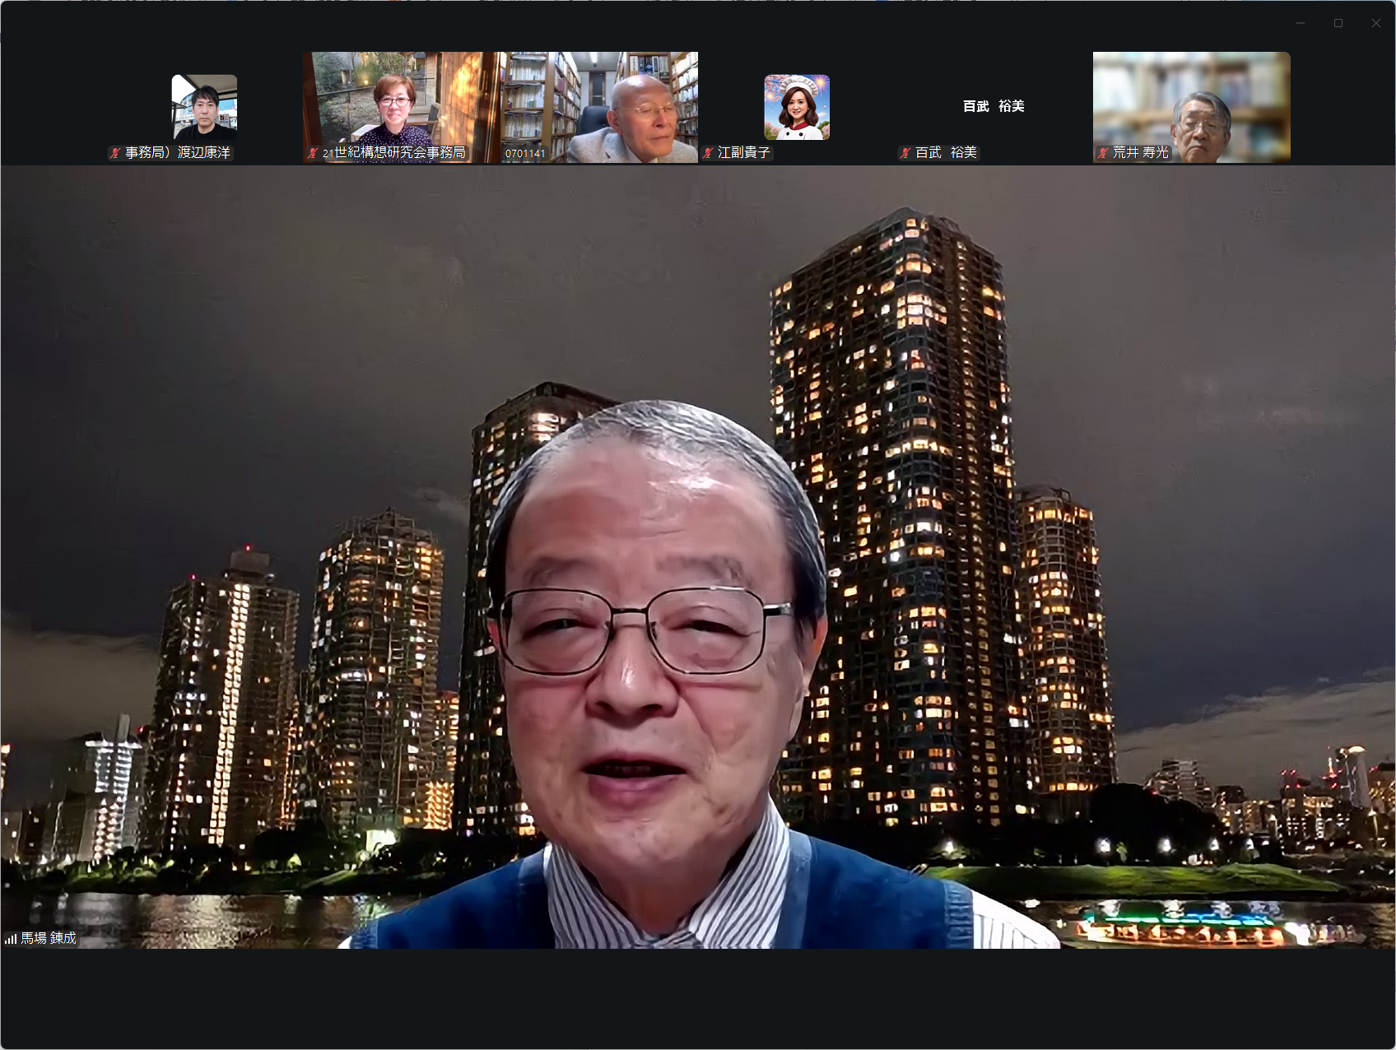
Task: Select 荒井 寿光's video thumbnail
Action: click(1191, 99)
